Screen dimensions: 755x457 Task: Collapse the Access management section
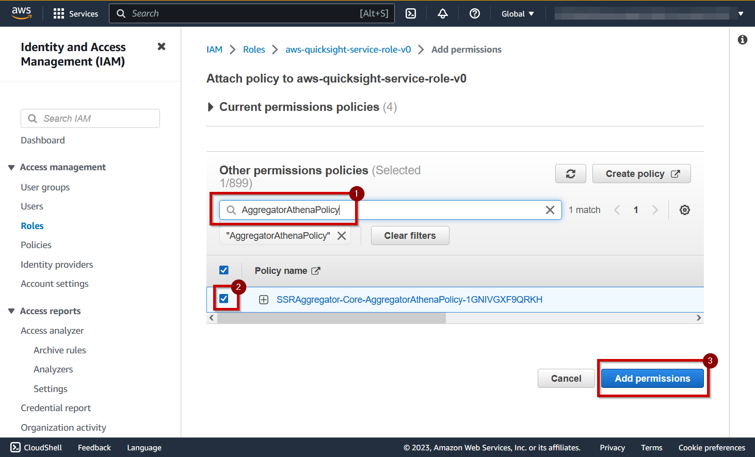[11, 167]
